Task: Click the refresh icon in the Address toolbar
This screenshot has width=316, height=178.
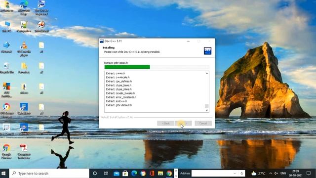Action: pyautogui.click(x=241, y=174)
